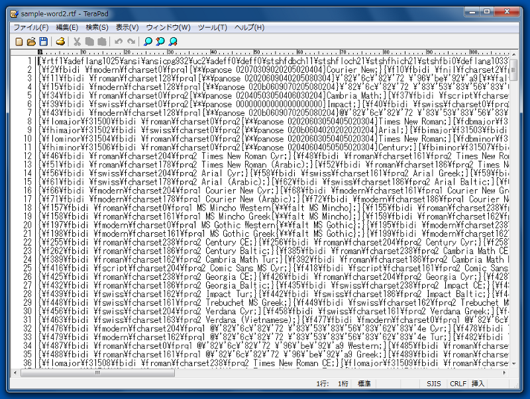Open the 表示(V) menu
Image resolution: width=530 pixels, height=399 pixels.
[127, 27]
